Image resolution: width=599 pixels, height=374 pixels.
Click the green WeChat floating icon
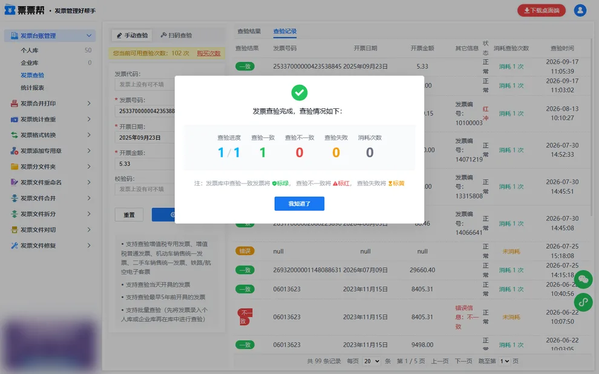tap(583, 280)
